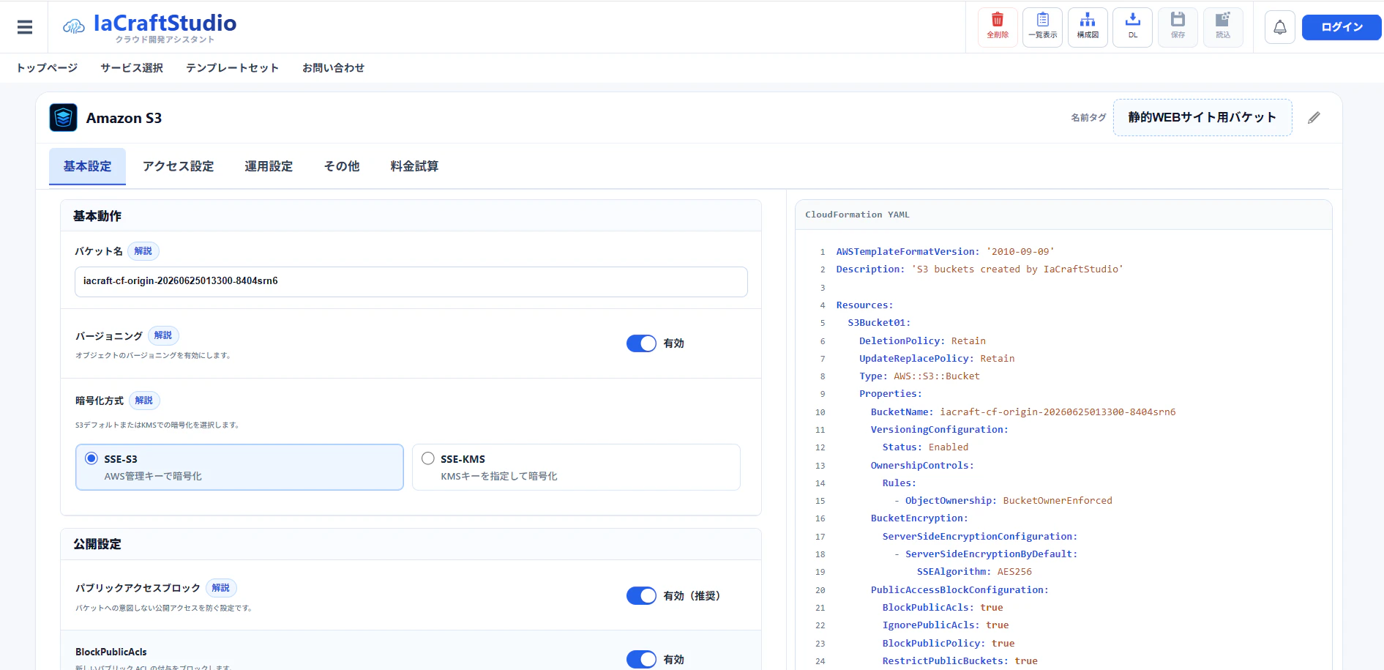Click the 解説 badge beside 暗号化方式
The image size is (1384, 670).
click(144, 401)
